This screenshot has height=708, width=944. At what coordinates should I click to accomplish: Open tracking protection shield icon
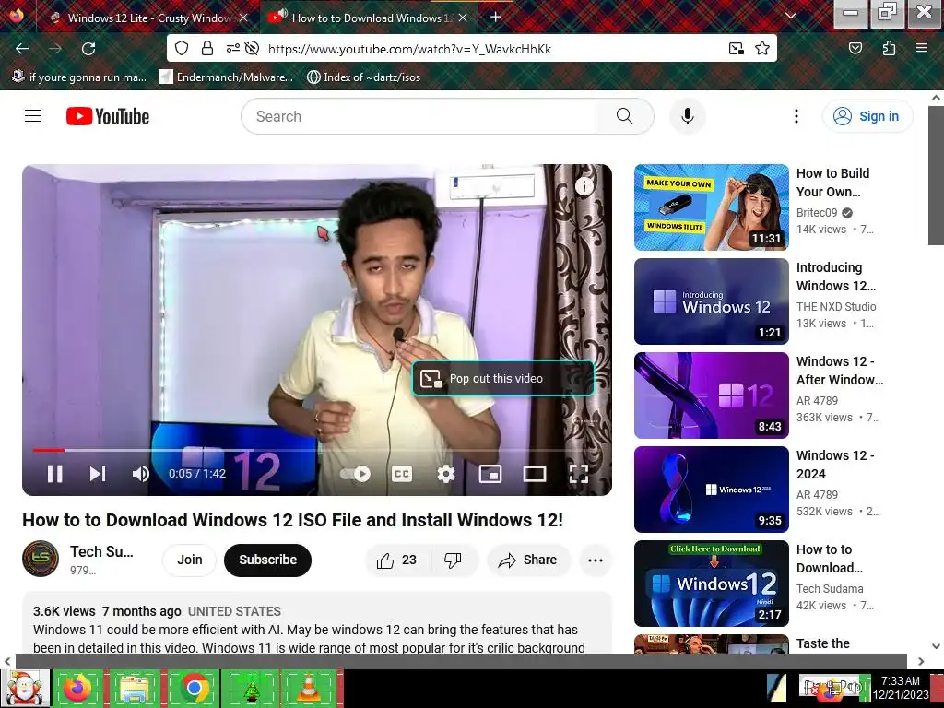(182, 48)
